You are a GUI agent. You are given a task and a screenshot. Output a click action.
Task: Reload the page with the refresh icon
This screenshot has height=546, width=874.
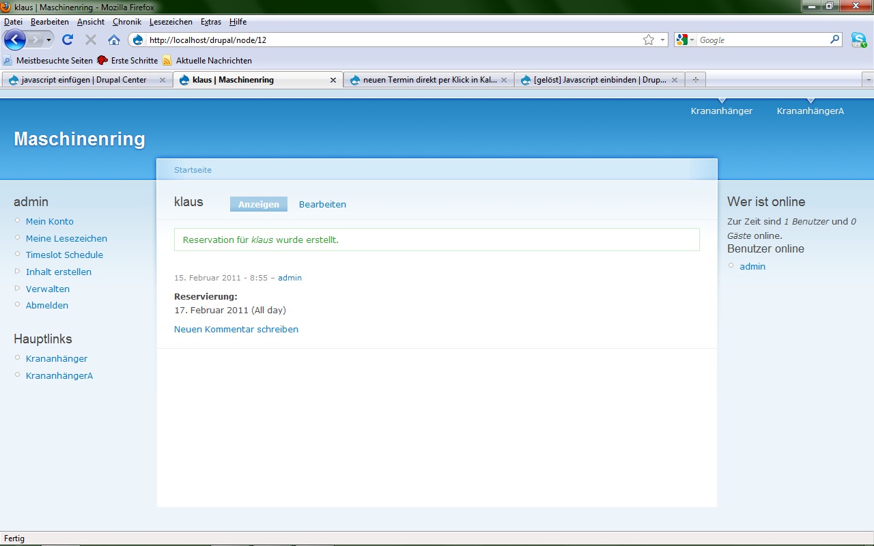pyautogui.click(x=68, y=40)
